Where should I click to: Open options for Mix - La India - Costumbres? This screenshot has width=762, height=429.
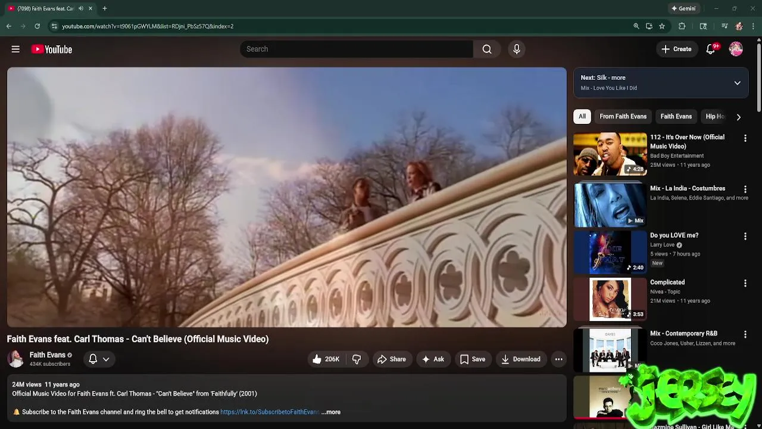point(745,189)
